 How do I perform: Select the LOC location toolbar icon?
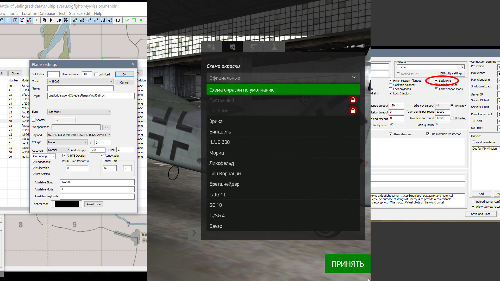click(x=118, y=20)
